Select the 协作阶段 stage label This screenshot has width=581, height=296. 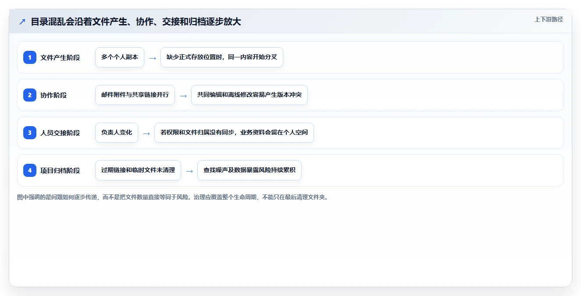click(53, 95)
